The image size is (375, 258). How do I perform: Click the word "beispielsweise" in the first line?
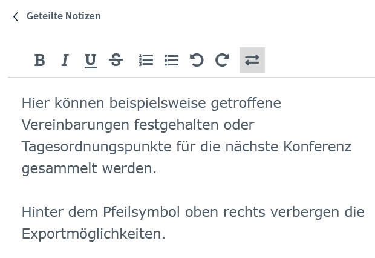pos(157,103)
